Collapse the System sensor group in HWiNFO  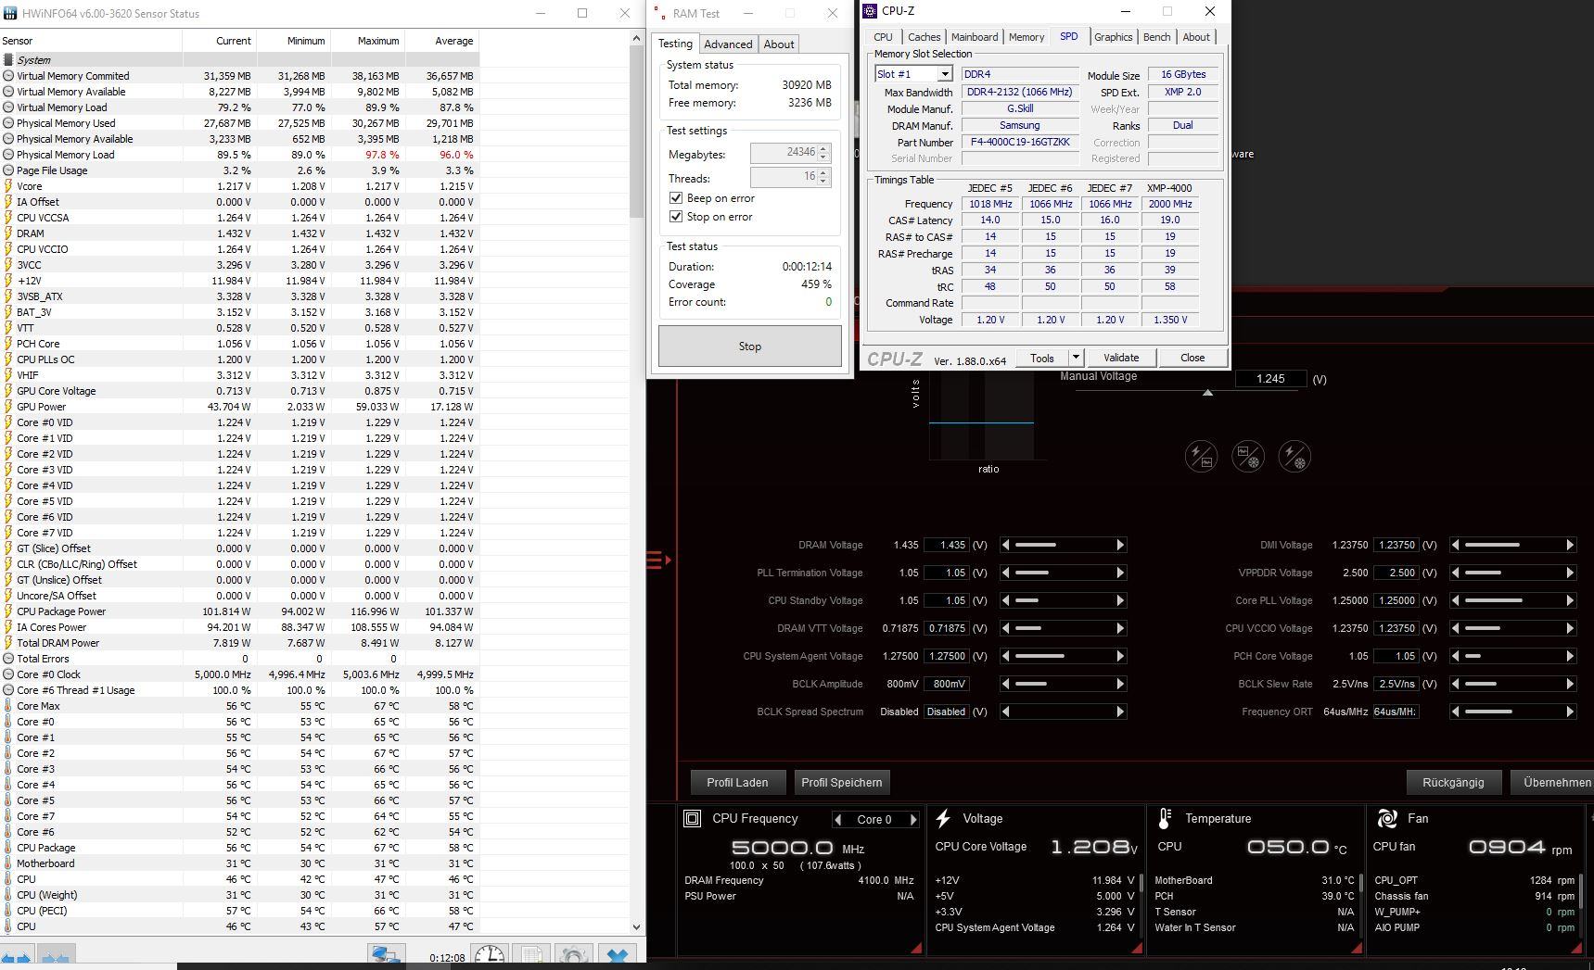[8, 60]
